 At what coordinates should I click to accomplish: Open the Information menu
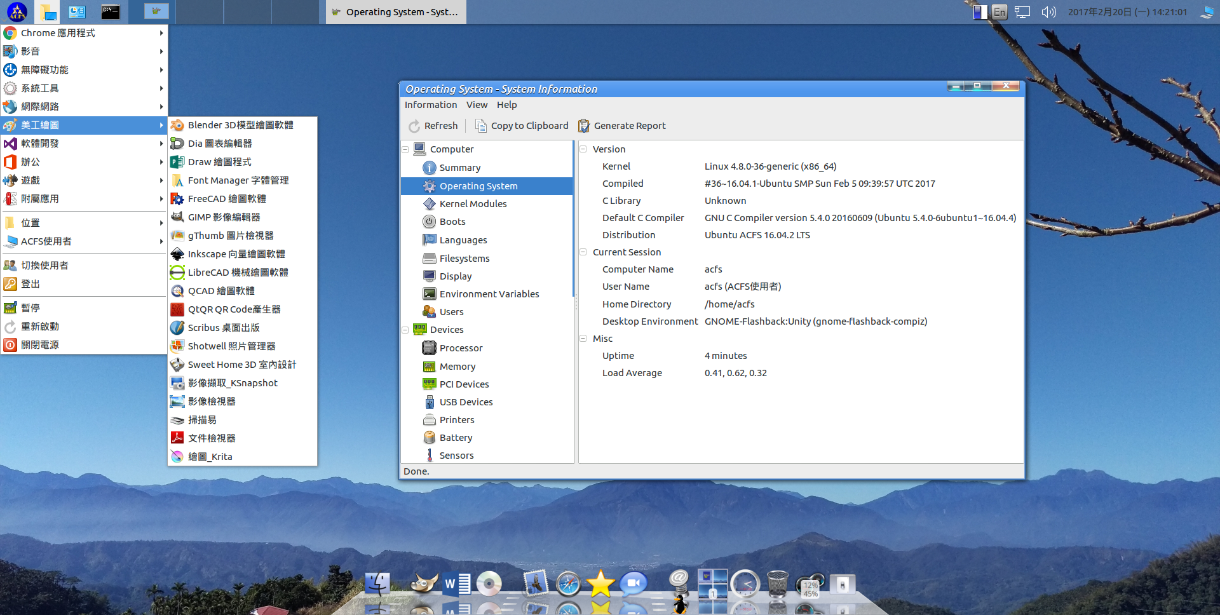(430, 105)
